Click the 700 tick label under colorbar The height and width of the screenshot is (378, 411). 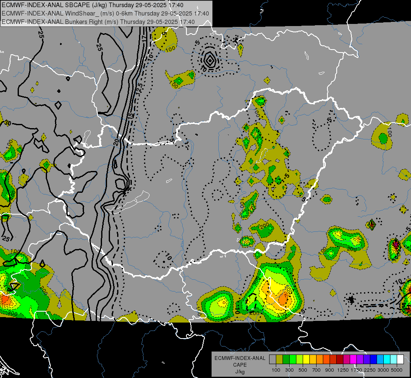[x=317, y=370]
